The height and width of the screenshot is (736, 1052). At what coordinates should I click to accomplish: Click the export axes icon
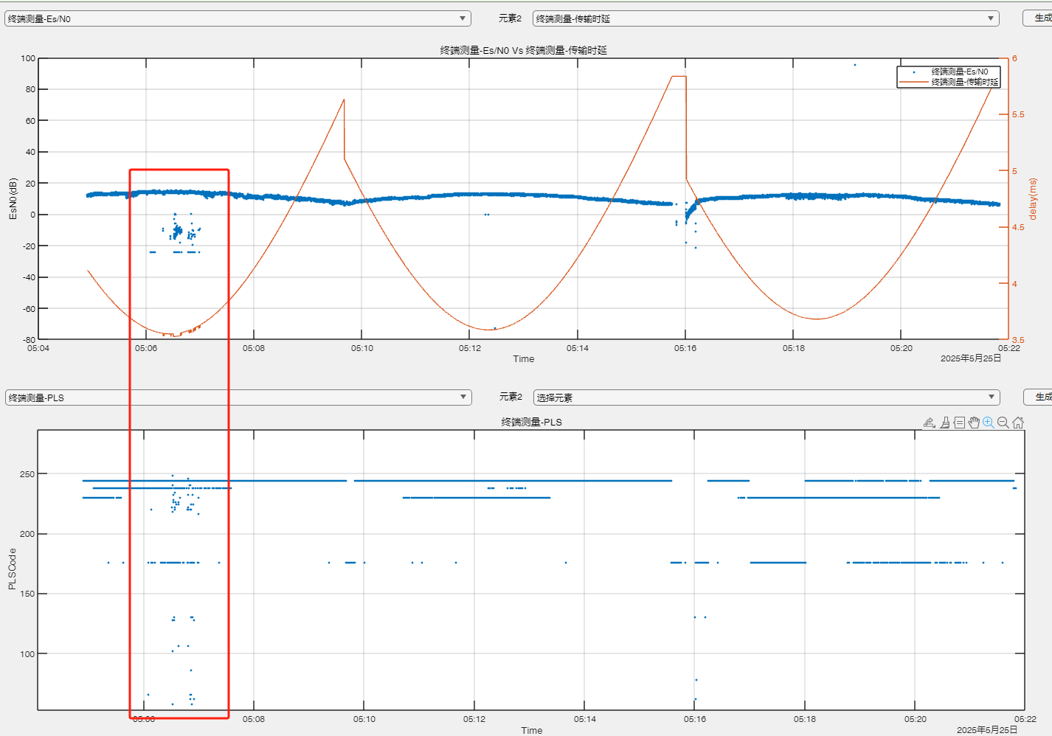pos(930,423)
